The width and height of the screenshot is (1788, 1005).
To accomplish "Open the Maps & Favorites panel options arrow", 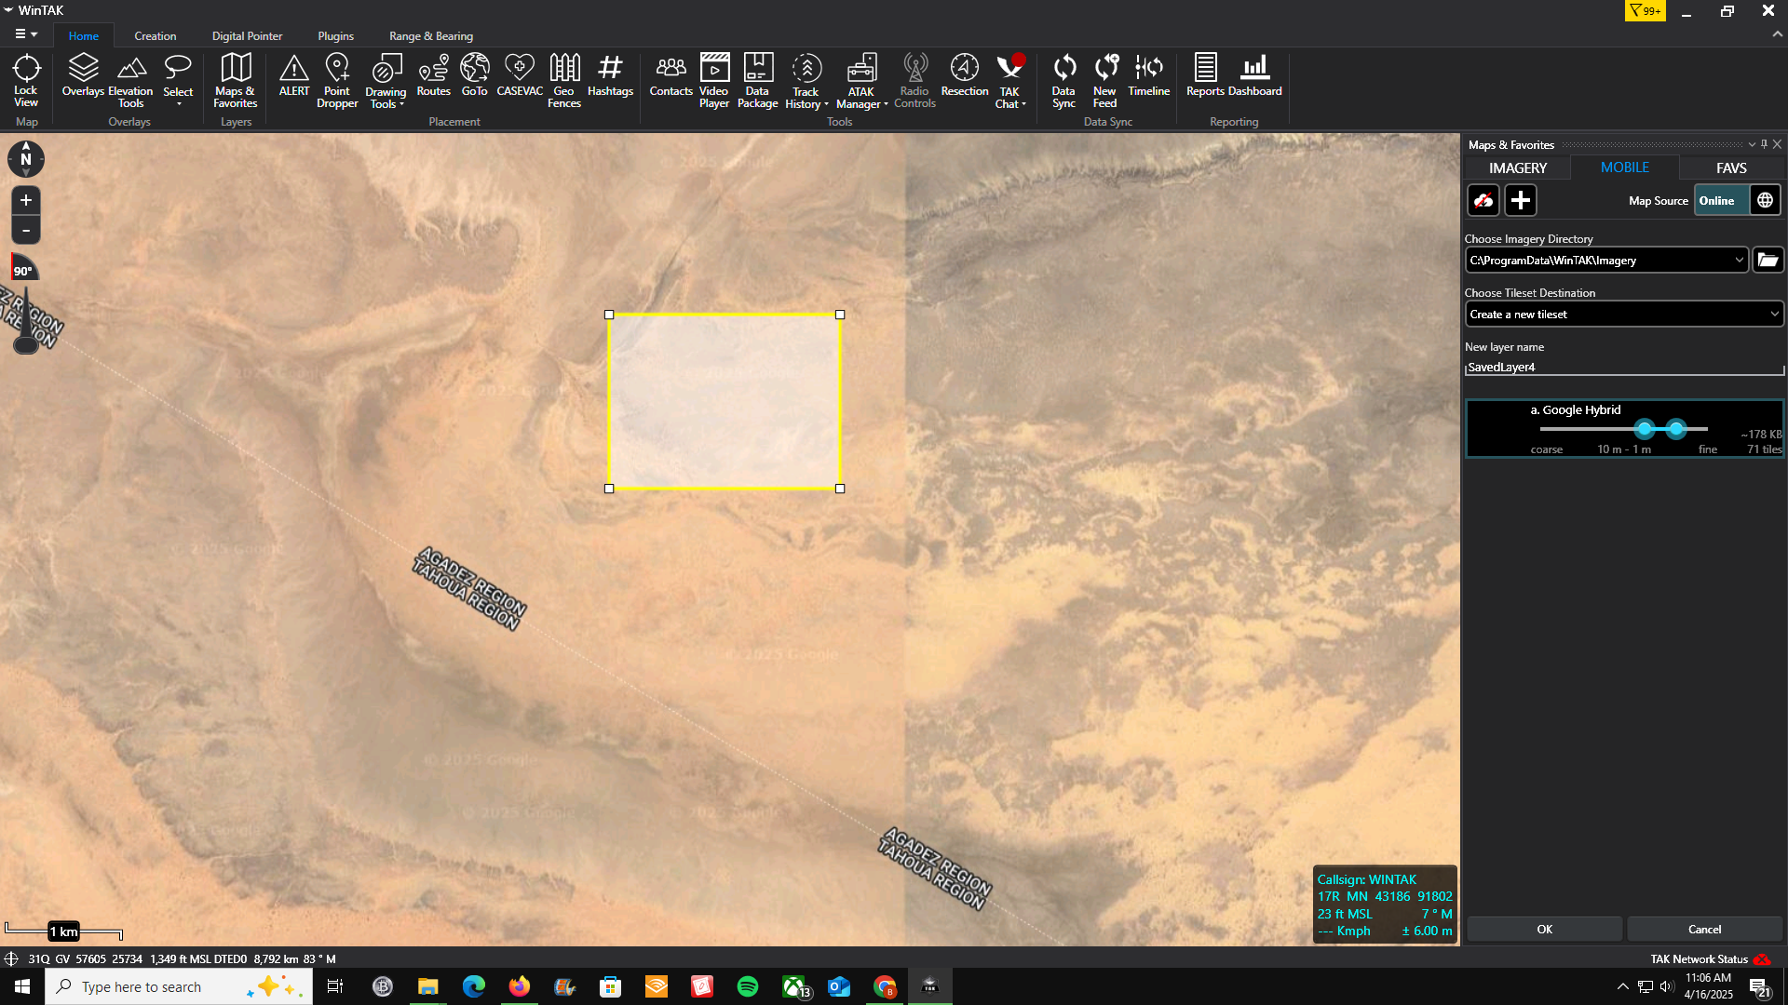I will coord(1752,144).
